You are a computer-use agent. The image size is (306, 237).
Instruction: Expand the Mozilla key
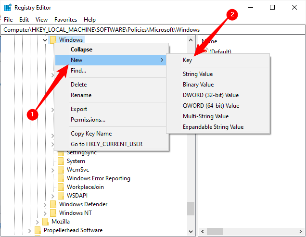(37, 222)
